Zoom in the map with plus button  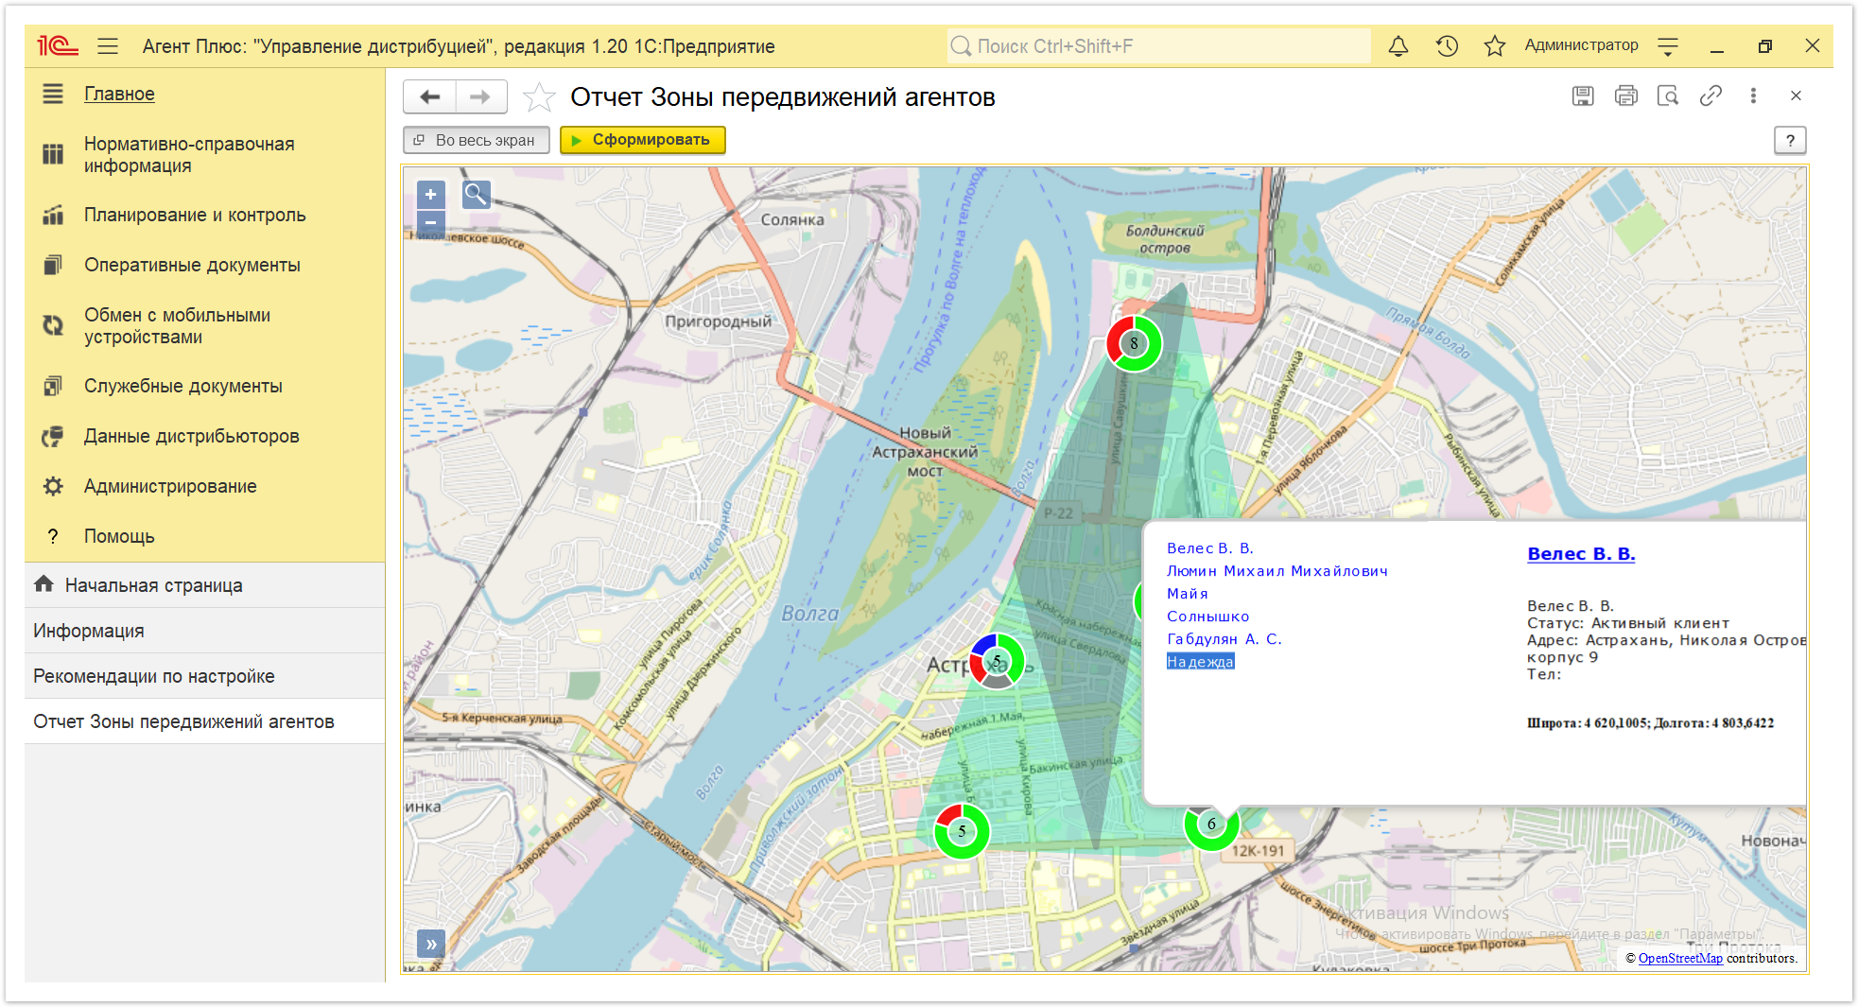tap(430, 195)
